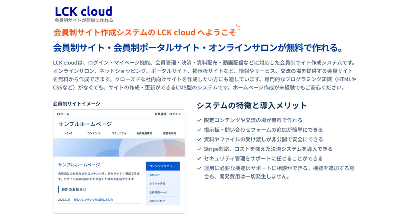This screenshot has height=216, width=412.
Task: Open ログイン link in sample site header
Action: (175, 114)
